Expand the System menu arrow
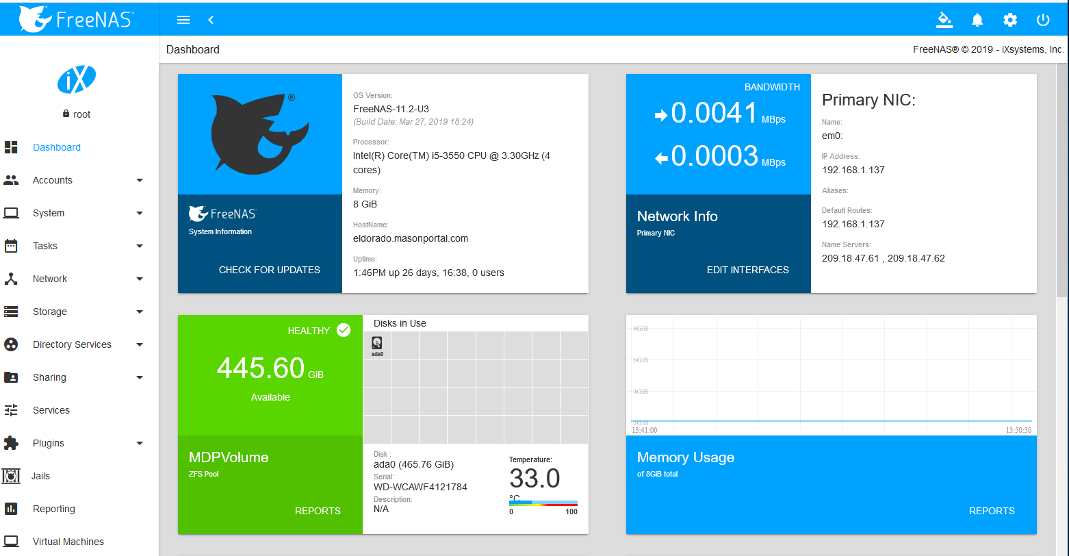 140,214
